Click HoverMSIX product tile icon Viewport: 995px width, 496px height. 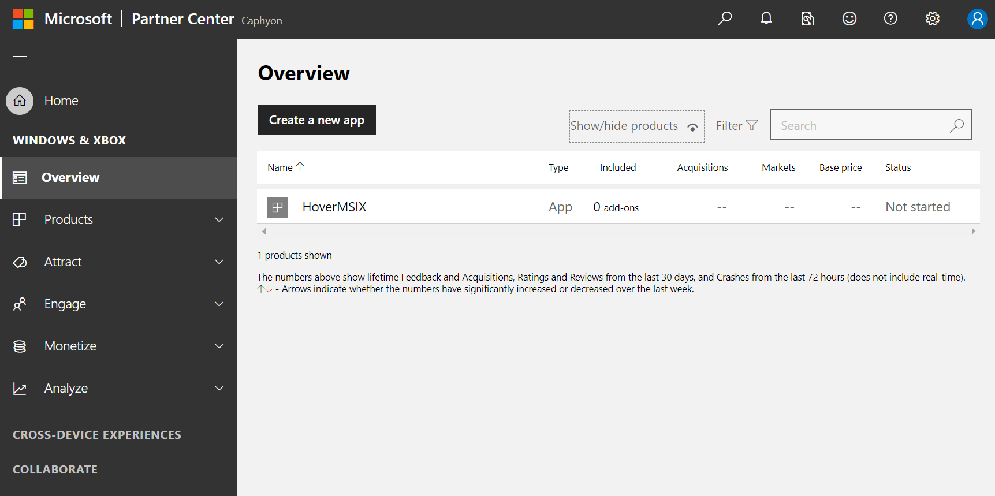coord(278,207)
